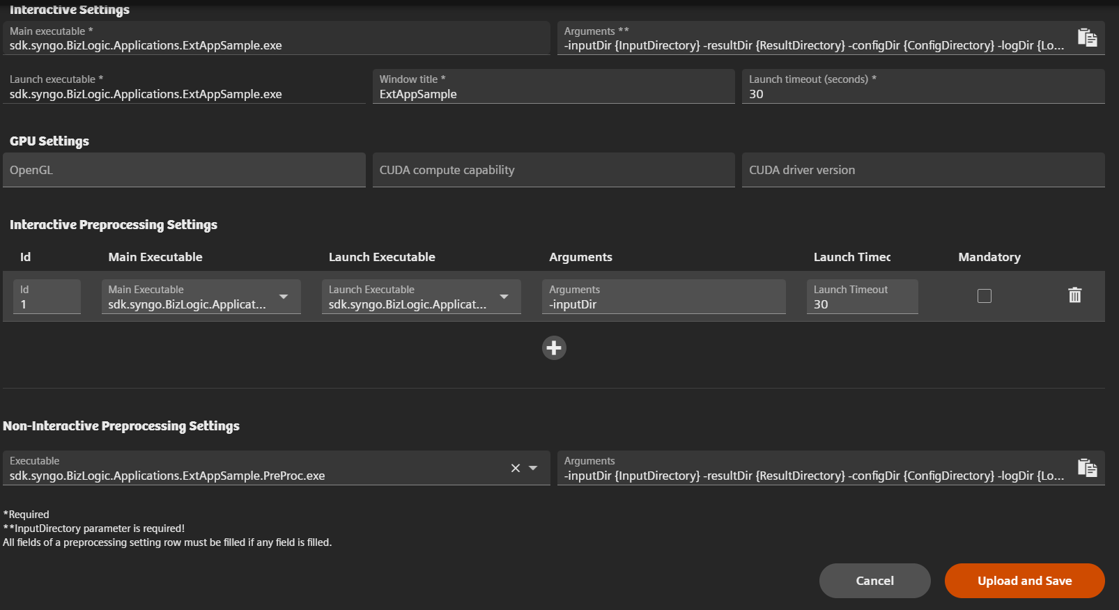Focus Window title field ExtAppSample
Screen dimensions: 1119x610
coord(553,86)
